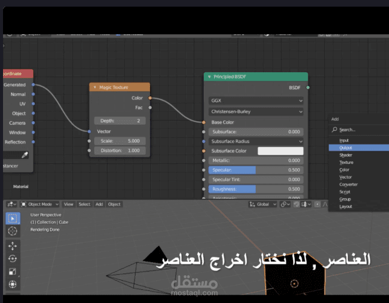
Task: Open the viewport Object menu
Action: point(114,204)
